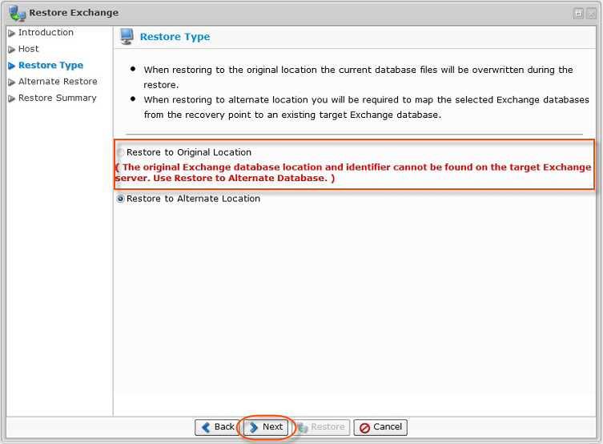Open the Host step
The width and height of the screenshot is (603, 444).
pos(29,49)
